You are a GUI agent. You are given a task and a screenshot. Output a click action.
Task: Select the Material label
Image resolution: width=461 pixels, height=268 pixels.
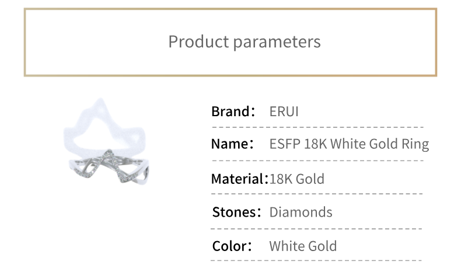pyautogui.click(x=240, y=179)
